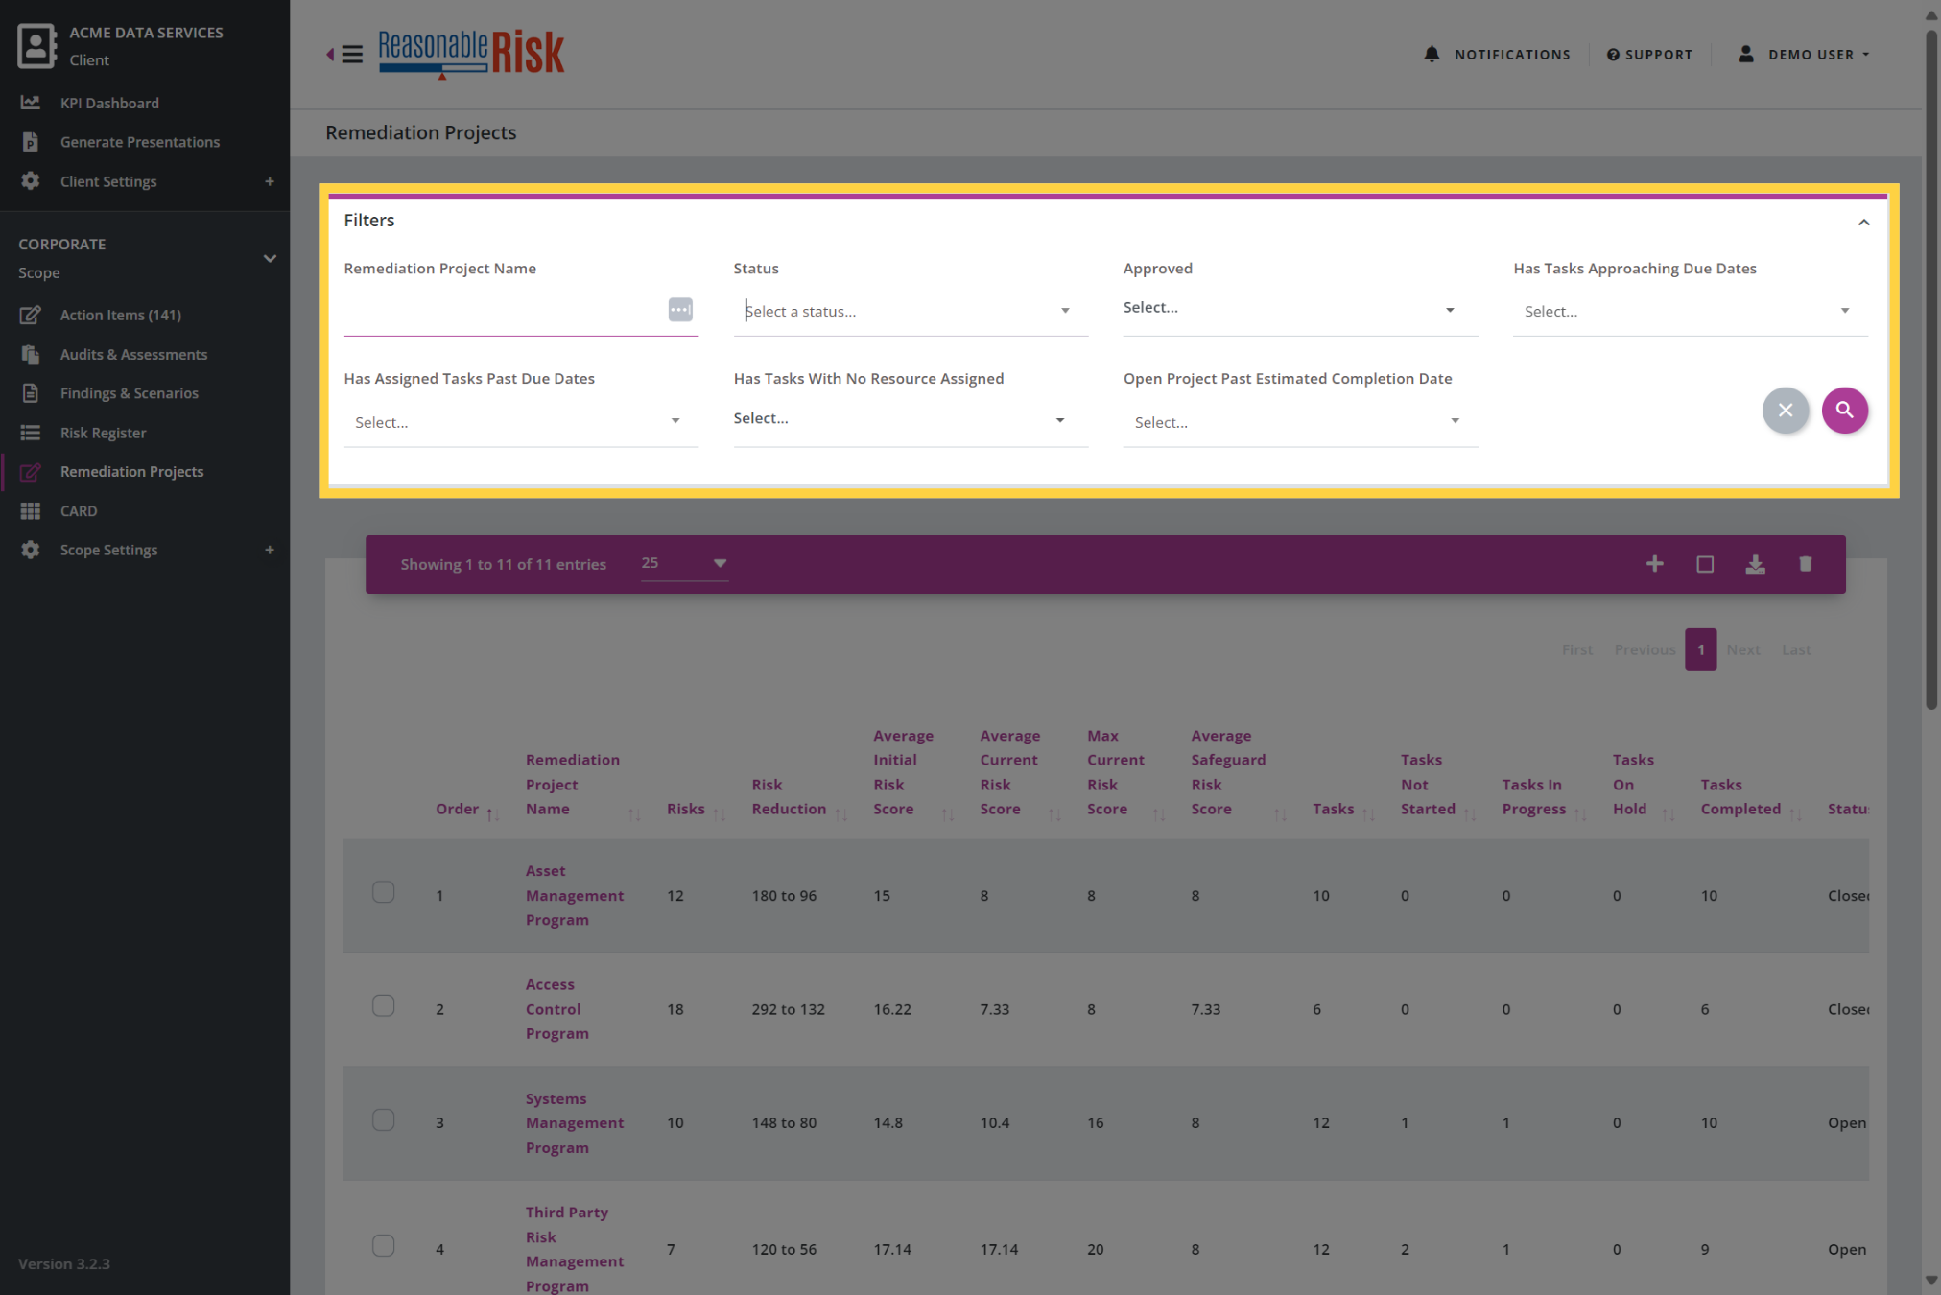Sort by Risks column
This screenshot has height=1295, width=1941.
695,810
